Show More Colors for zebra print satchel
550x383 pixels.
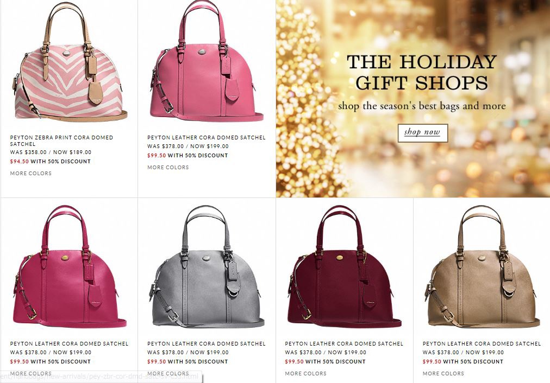coord(30,173)
